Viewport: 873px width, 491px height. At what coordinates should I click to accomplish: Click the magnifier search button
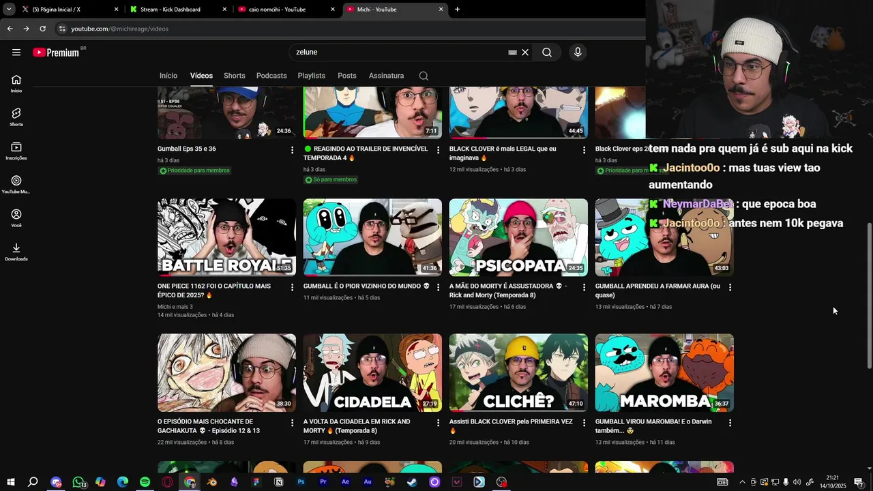click(x=547, y=53)
